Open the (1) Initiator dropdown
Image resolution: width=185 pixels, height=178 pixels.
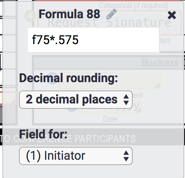[x=76, y=156]
